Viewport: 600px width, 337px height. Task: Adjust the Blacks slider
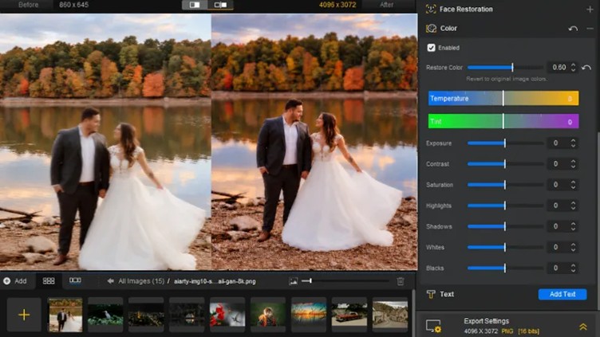point(505,268)
